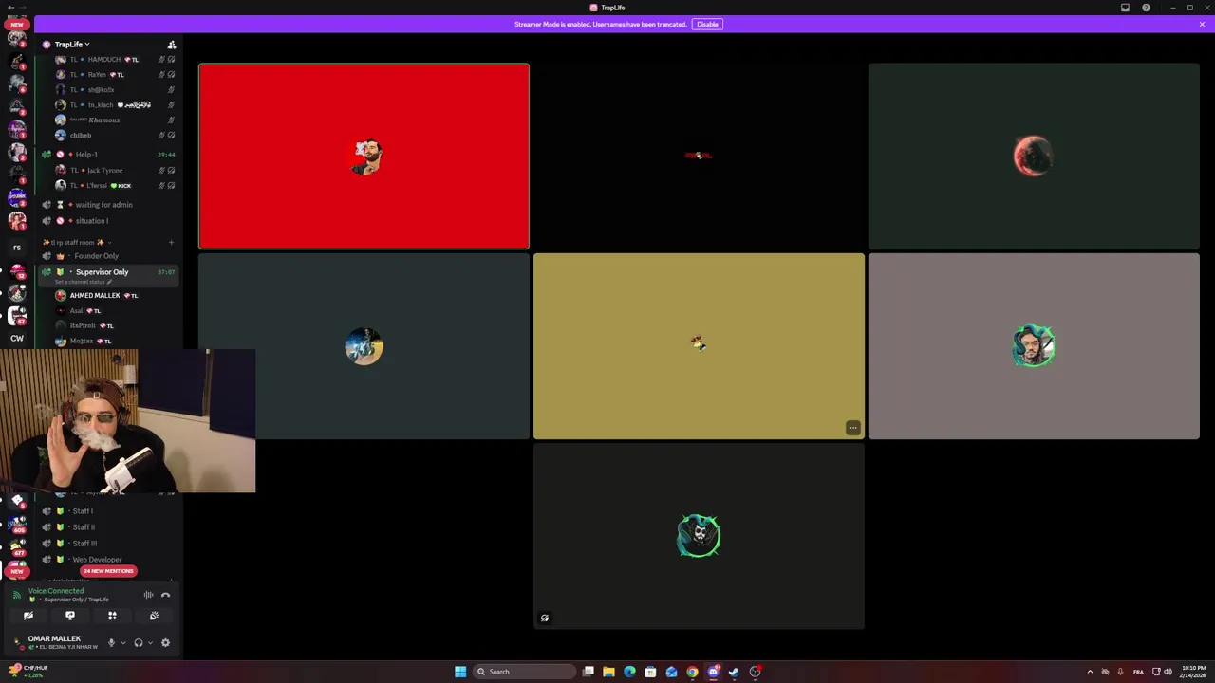This screenshot has height=683, width=1215.
Task: Open volume control in the system tray
Action: tap(1168, 672)
